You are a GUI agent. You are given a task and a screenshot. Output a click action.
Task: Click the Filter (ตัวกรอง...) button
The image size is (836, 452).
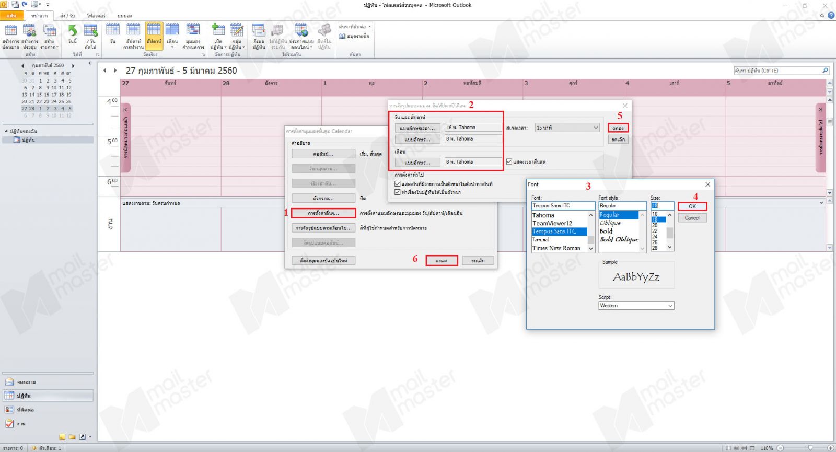tap(323, 199)
